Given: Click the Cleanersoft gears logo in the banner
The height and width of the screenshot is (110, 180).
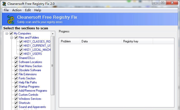Looking at the screenshot, I should point(11,20).
